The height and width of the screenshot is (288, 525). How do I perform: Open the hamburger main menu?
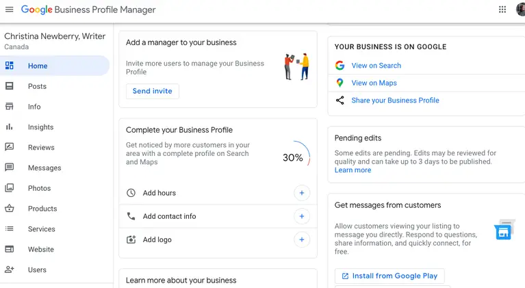(x=10, y=10)
